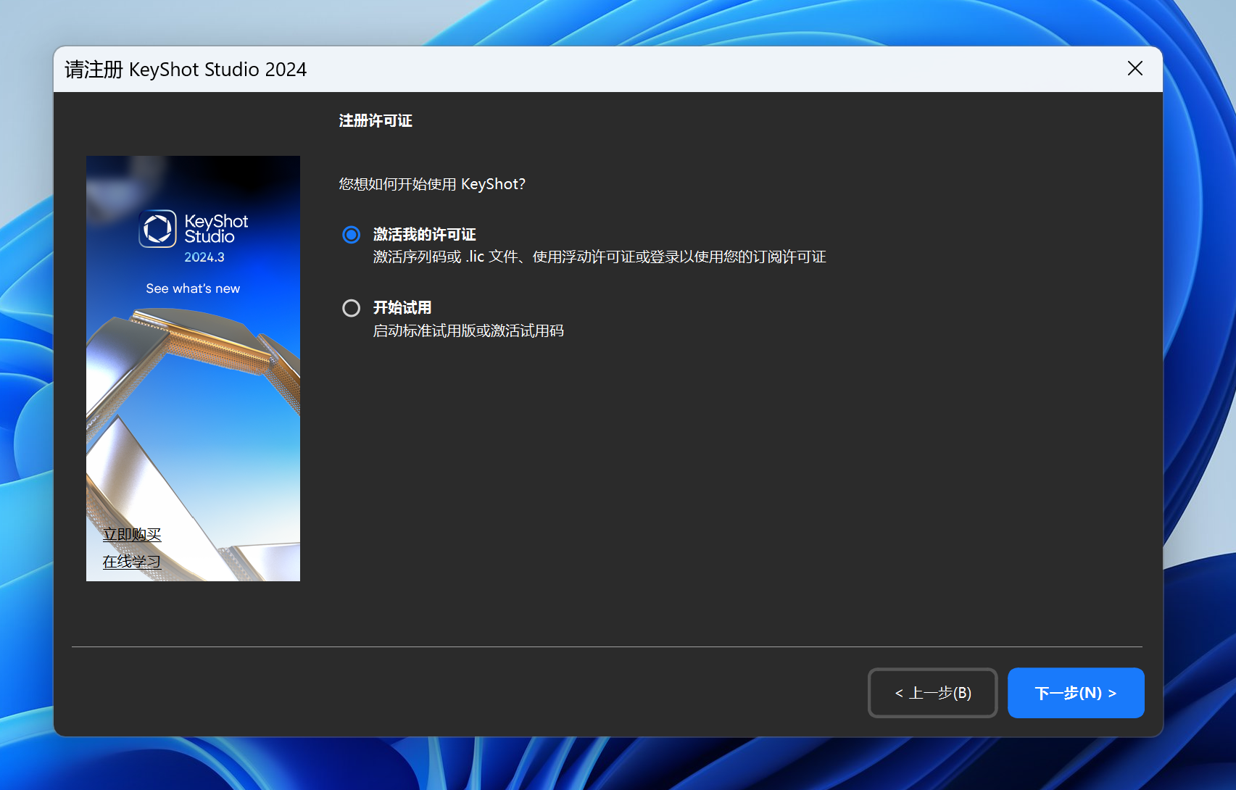
Task: Click the 注册许可证 heading
Action: click(x=376, y=121)
